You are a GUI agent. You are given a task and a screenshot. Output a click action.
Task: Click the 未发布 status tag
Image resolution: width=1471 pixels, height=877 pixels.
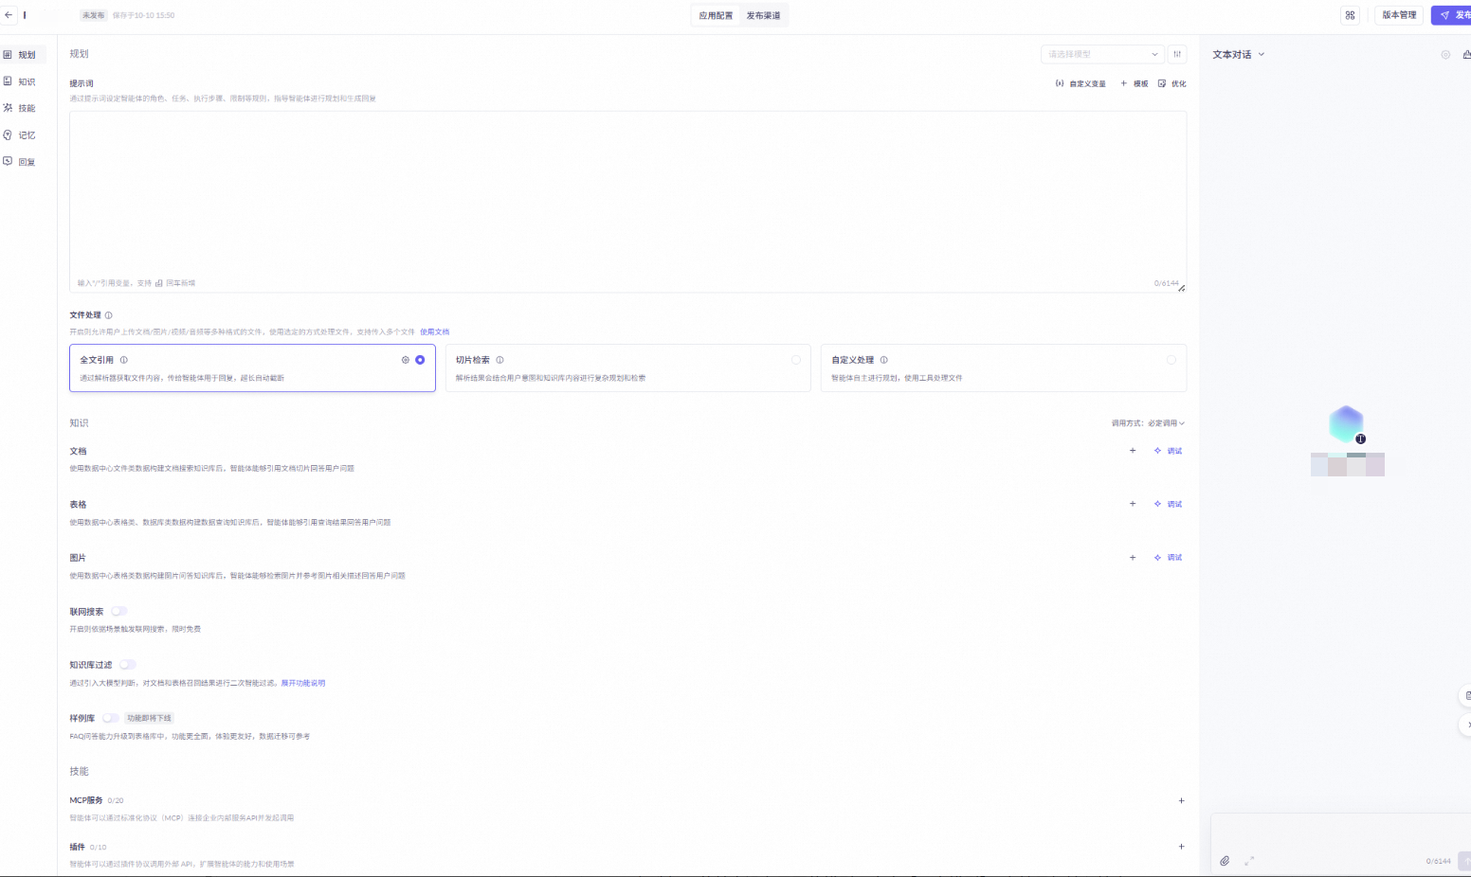tap(93, 15)
